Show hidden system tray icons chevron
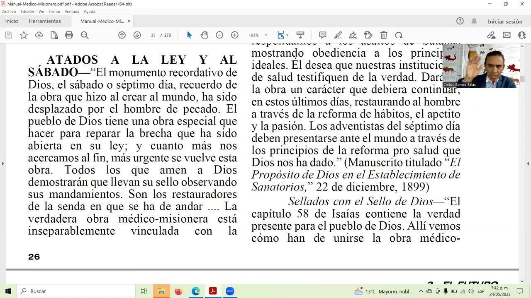Screen dimensions: 531x298 [x=421, y=291]
